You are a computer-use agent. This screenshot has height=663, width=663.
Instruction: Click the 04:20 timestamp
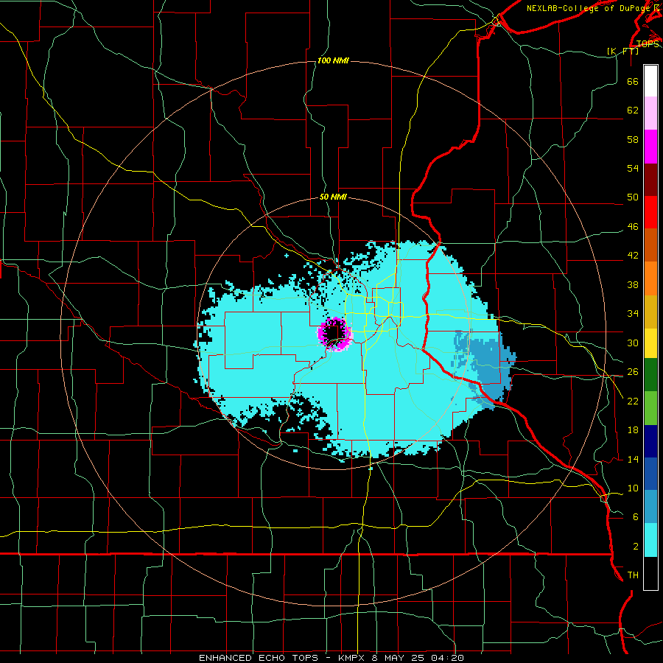[x=448, y=658]
